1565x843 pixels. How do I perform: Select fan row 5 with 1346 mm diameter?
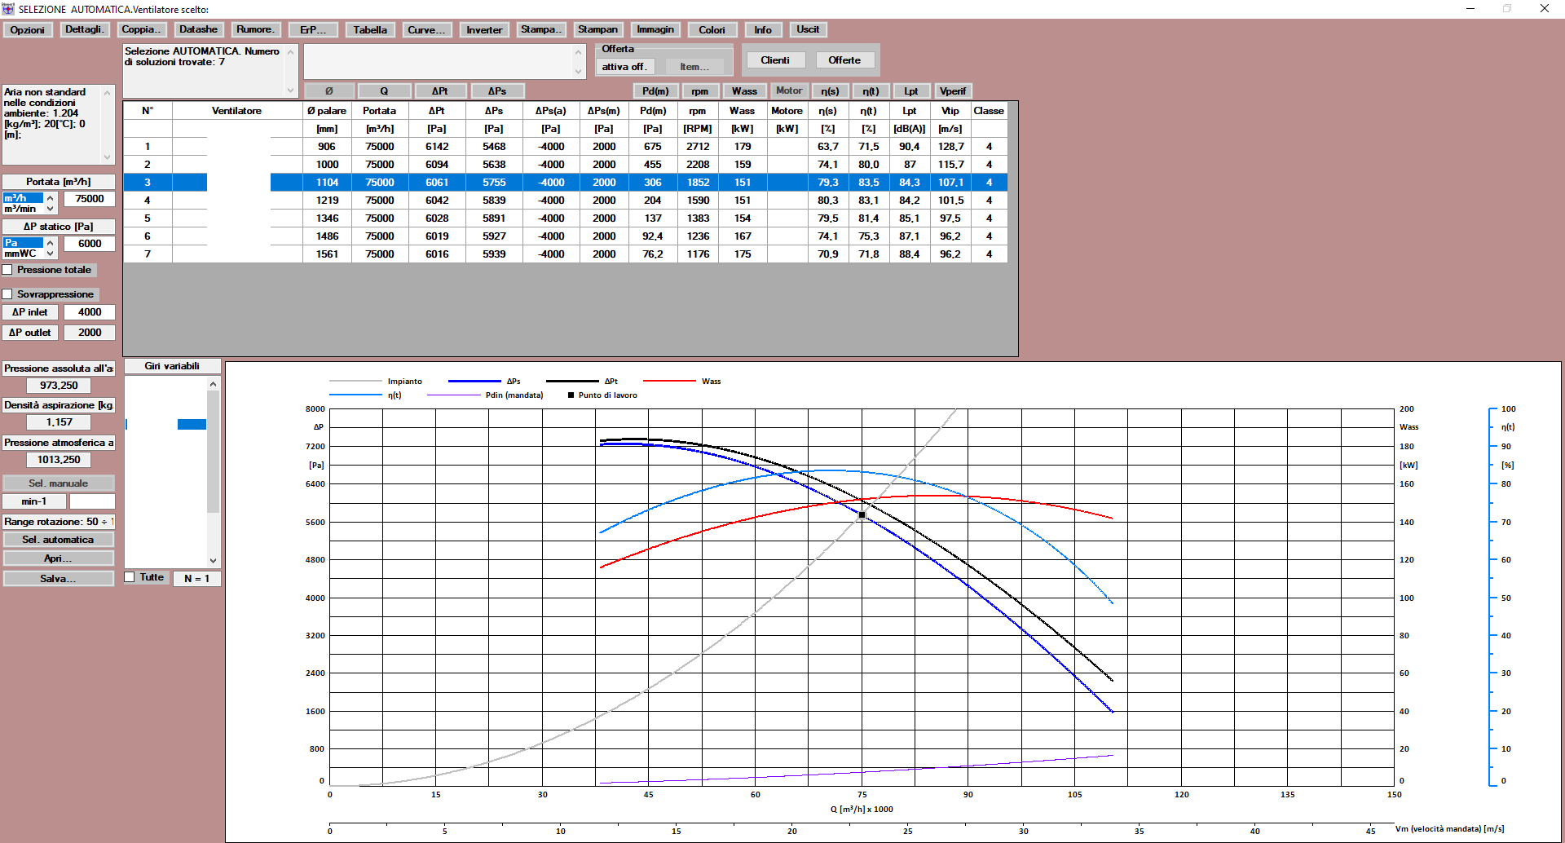pos(327,218)
